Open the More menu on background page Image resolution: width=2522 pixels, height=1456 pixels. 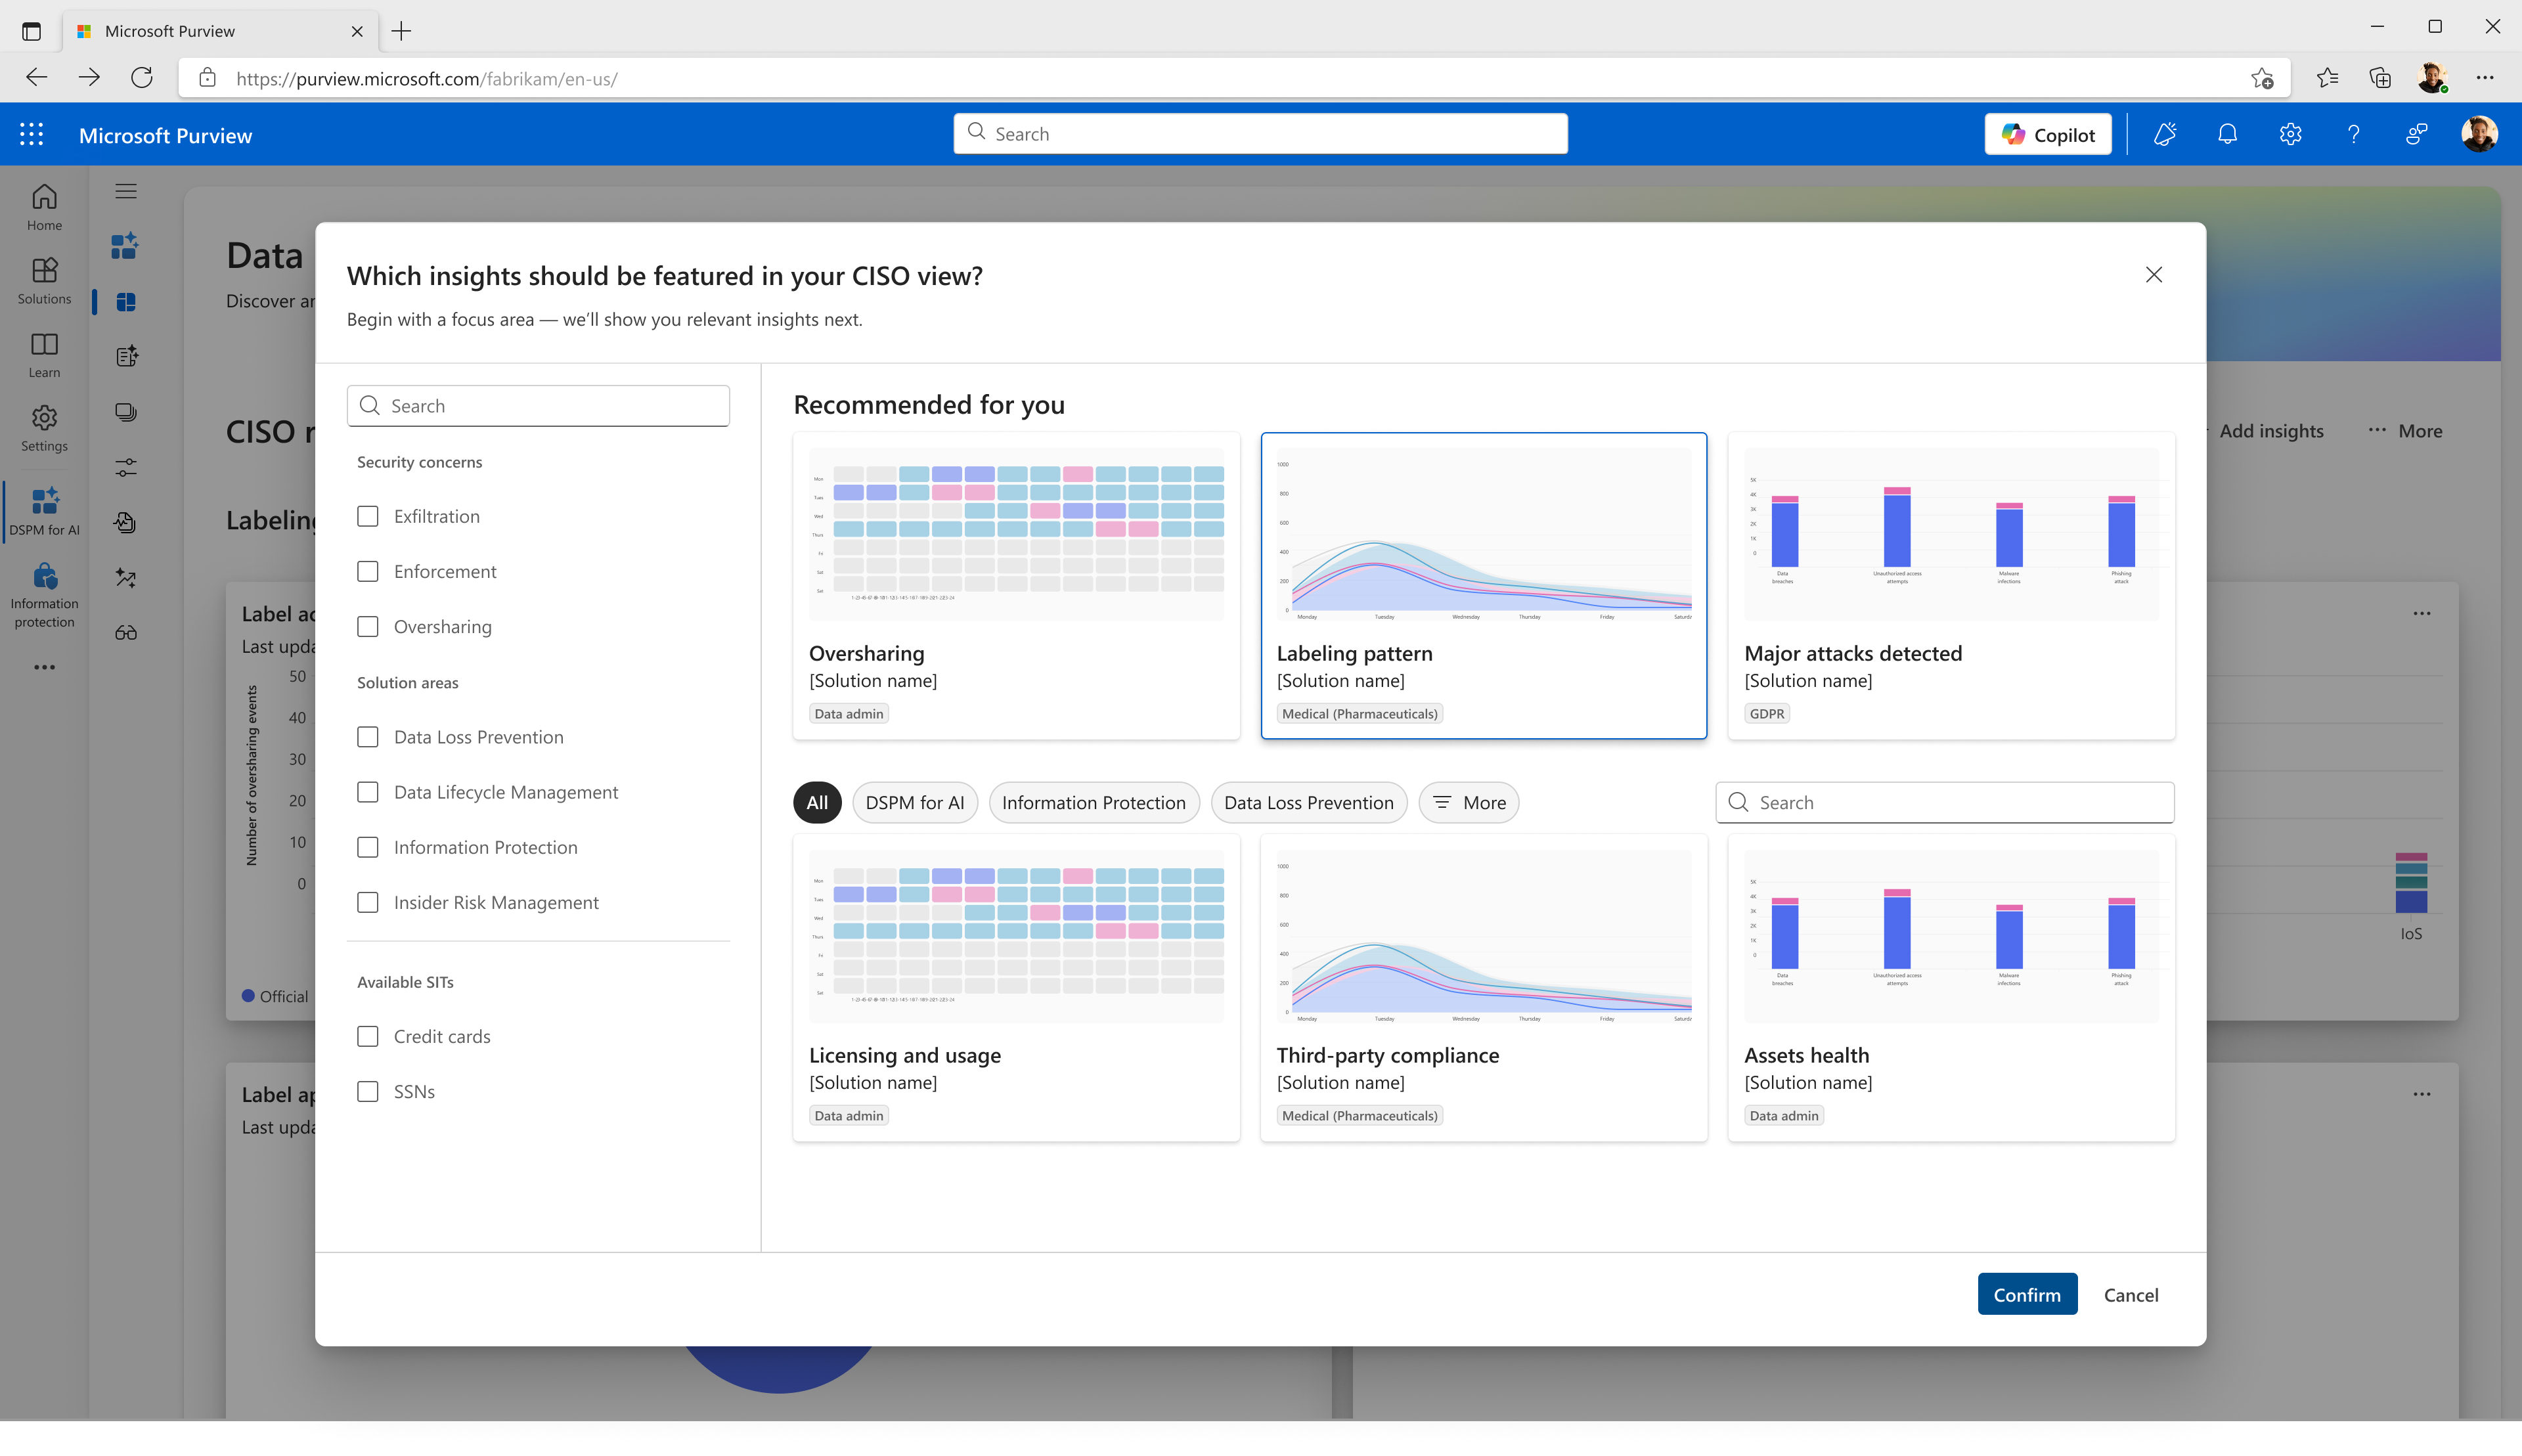(x=2405, y=431)
